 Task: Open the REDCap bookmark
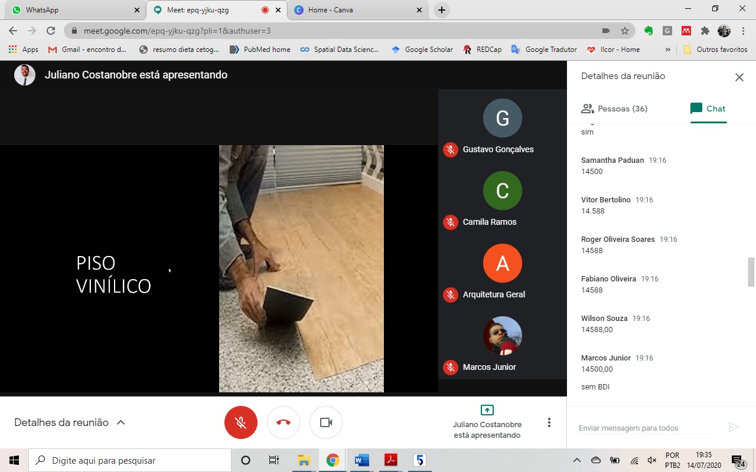point(483,50)
